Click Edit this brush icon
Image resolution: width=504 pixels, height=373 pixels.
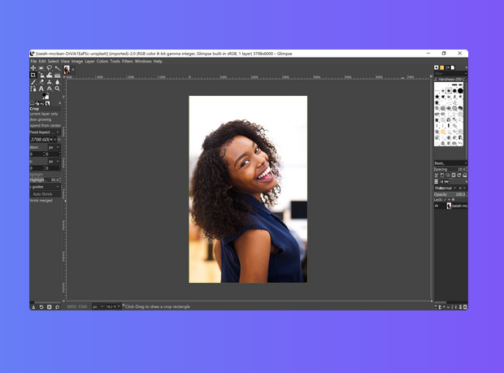[x=437, y=175]
